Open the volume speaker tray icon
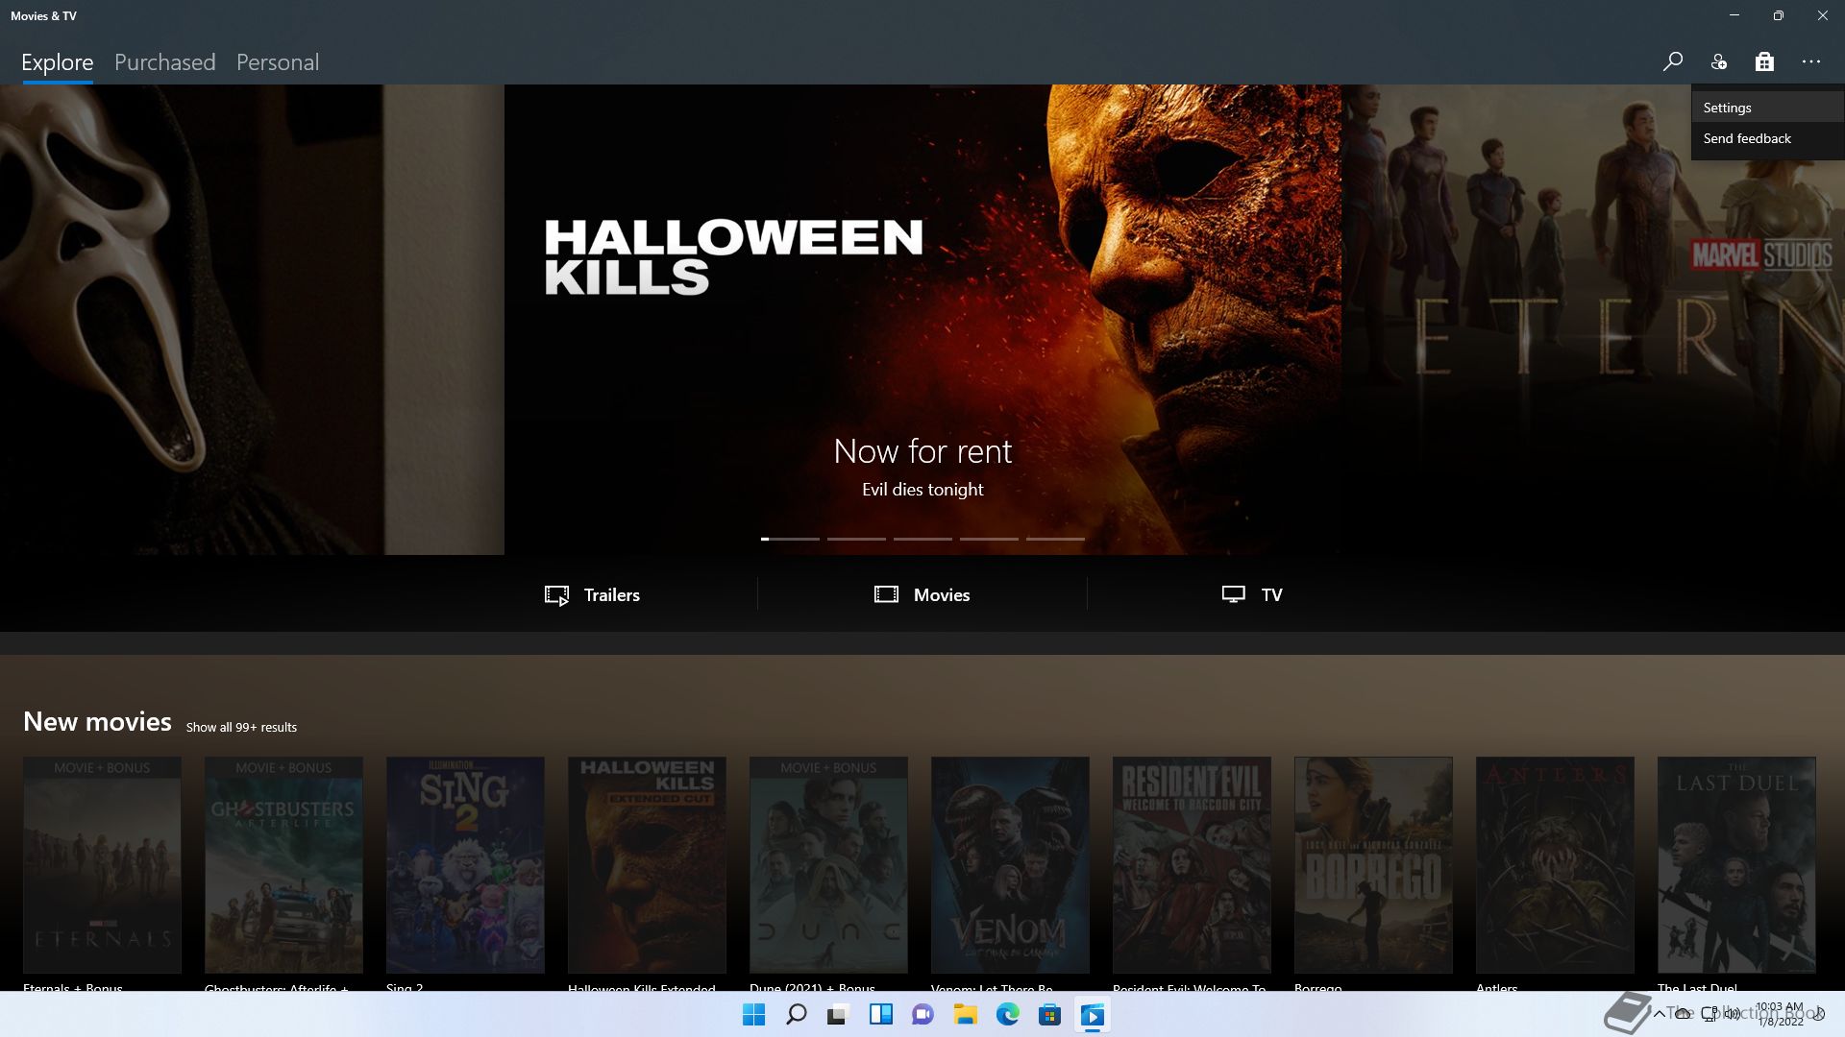The height and width of the screenshot is (1037, 1845). (x=1733, y=1014)
